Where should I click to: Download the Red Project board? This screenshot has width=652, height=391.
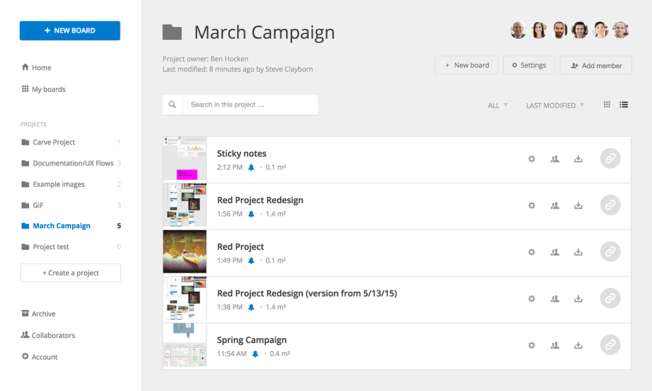[x=578, y=253]
